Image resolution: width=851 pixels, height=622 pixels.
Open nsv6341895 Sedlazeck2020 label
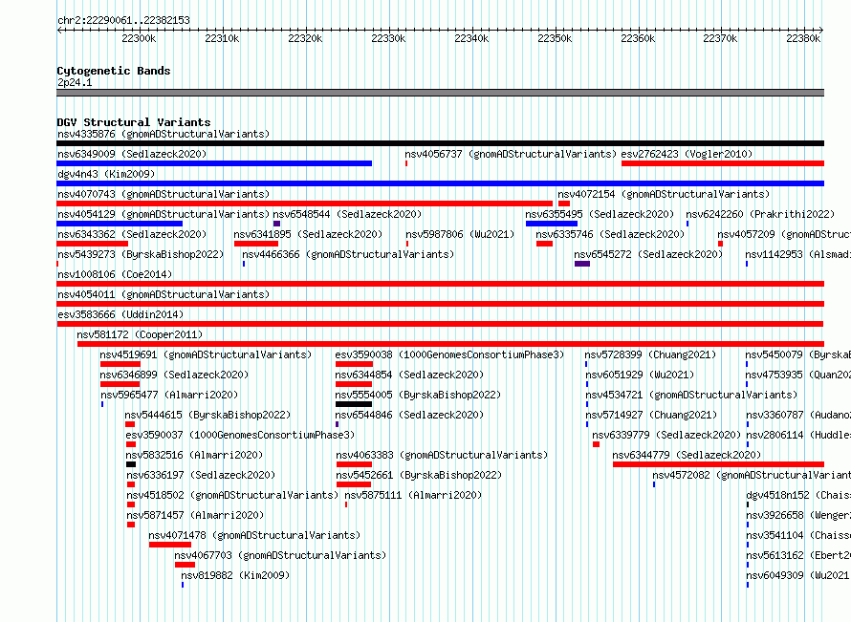click(x=308, y=234)
